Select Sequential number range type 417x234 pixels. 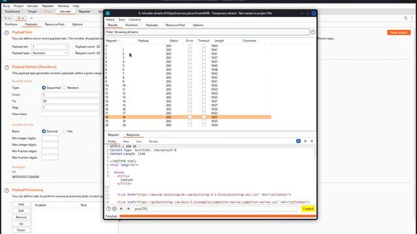click(x=44, y=88)
